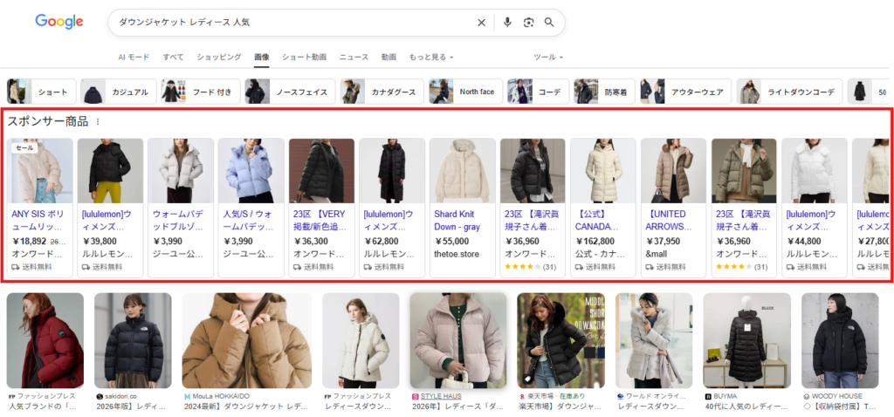Open the ショッピング tab
Image resolution: width=894 pixels, height=417 pixels.
(219, 57)
